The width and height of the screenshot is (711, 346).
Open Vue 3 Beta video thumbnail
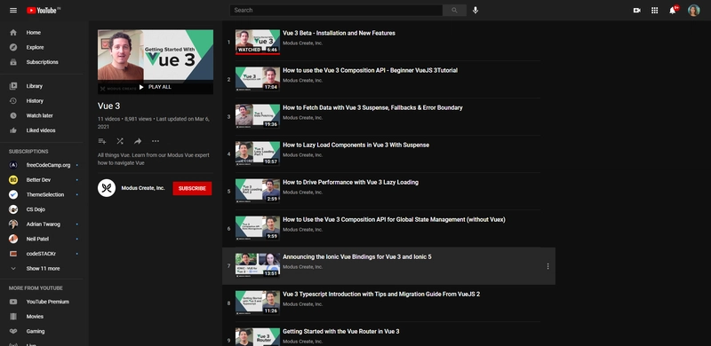tap(258, 42)
